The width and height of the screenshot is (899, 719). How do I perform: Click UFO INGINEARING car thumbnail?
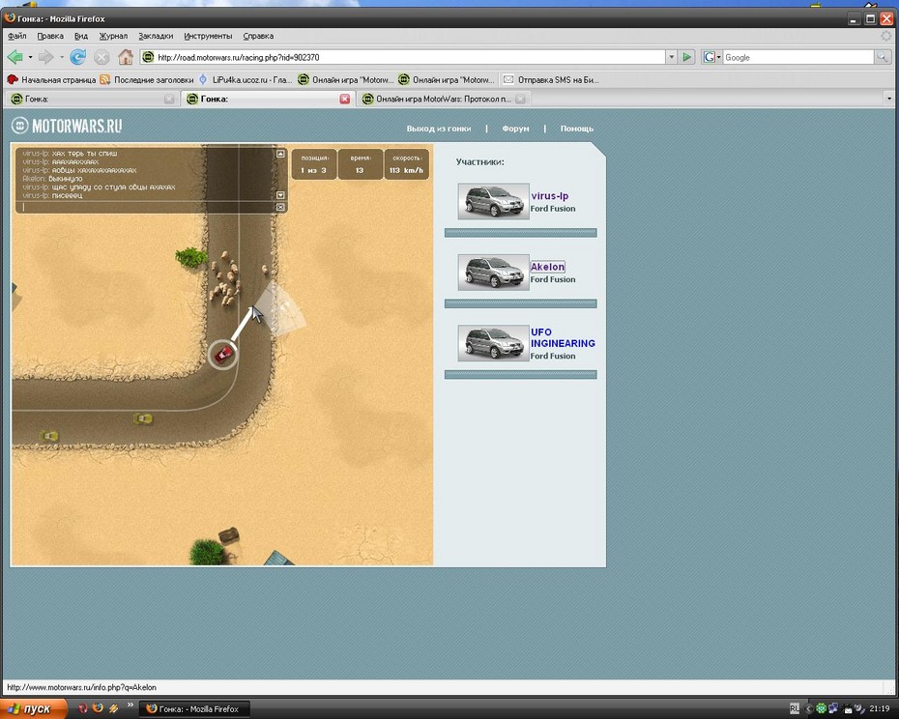493,343
